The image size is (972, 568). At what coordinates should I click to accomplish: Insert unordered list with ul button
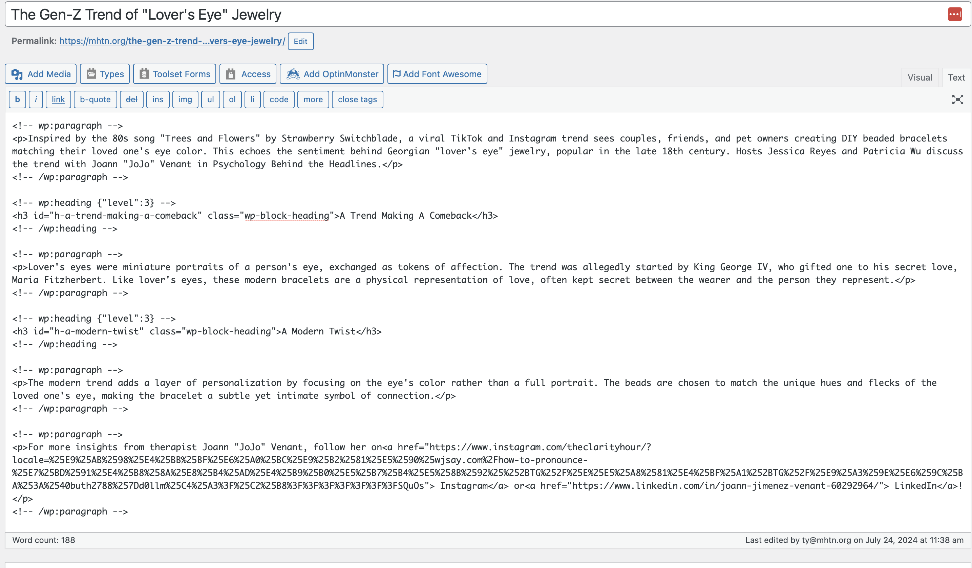(x=211, y=100)
